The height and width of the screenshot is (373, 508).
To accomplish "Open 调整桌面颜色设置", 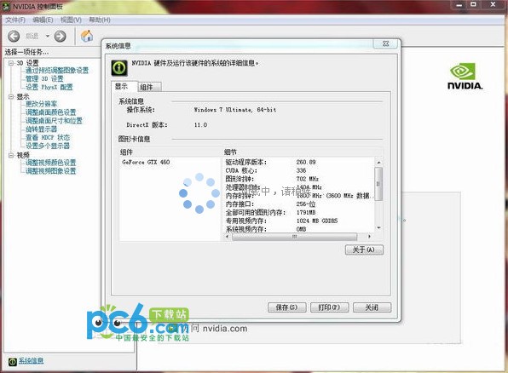I will (50, 112).
